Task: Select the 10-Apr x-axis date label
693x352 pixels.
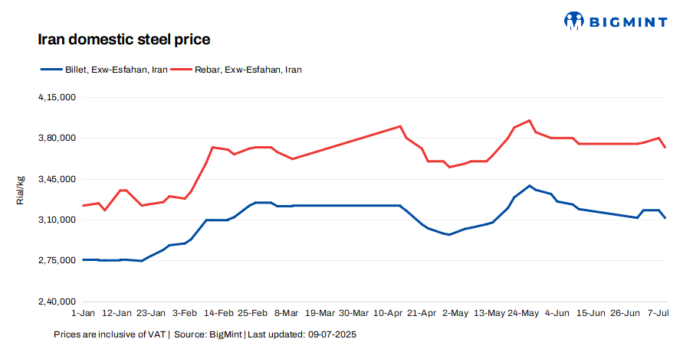Action: [x=388, y=313]
